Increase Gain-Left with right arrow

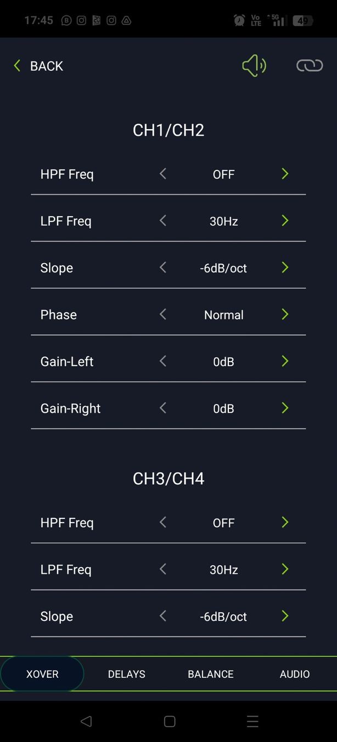tap(285, 361)
